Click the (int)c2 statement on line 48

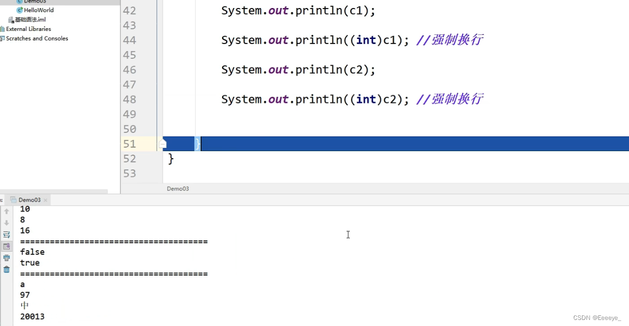click(315, 99)
